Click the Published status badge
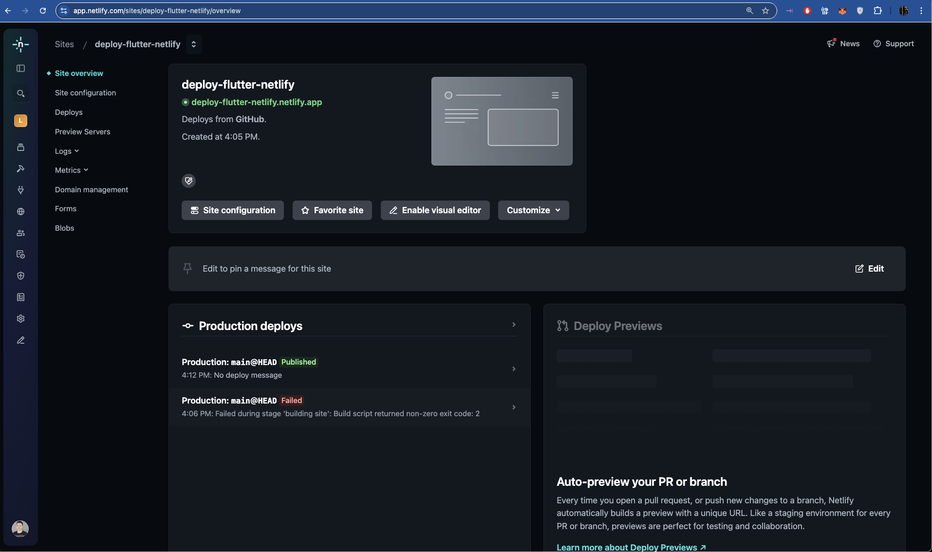This screenshot has width=932, height=552. [x=298, y=362]
